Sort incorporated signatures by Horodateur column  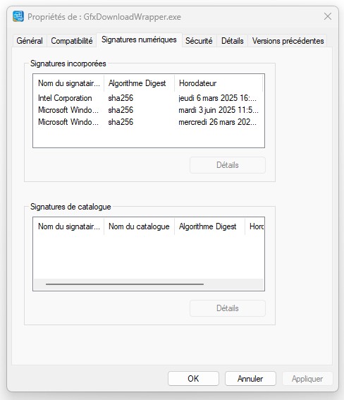pos(219,83)
